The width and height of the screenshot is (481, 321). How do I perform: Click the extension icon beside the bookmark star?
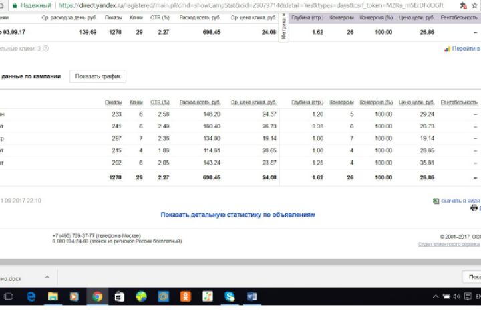pyautogui.click(x=463, y=5)
